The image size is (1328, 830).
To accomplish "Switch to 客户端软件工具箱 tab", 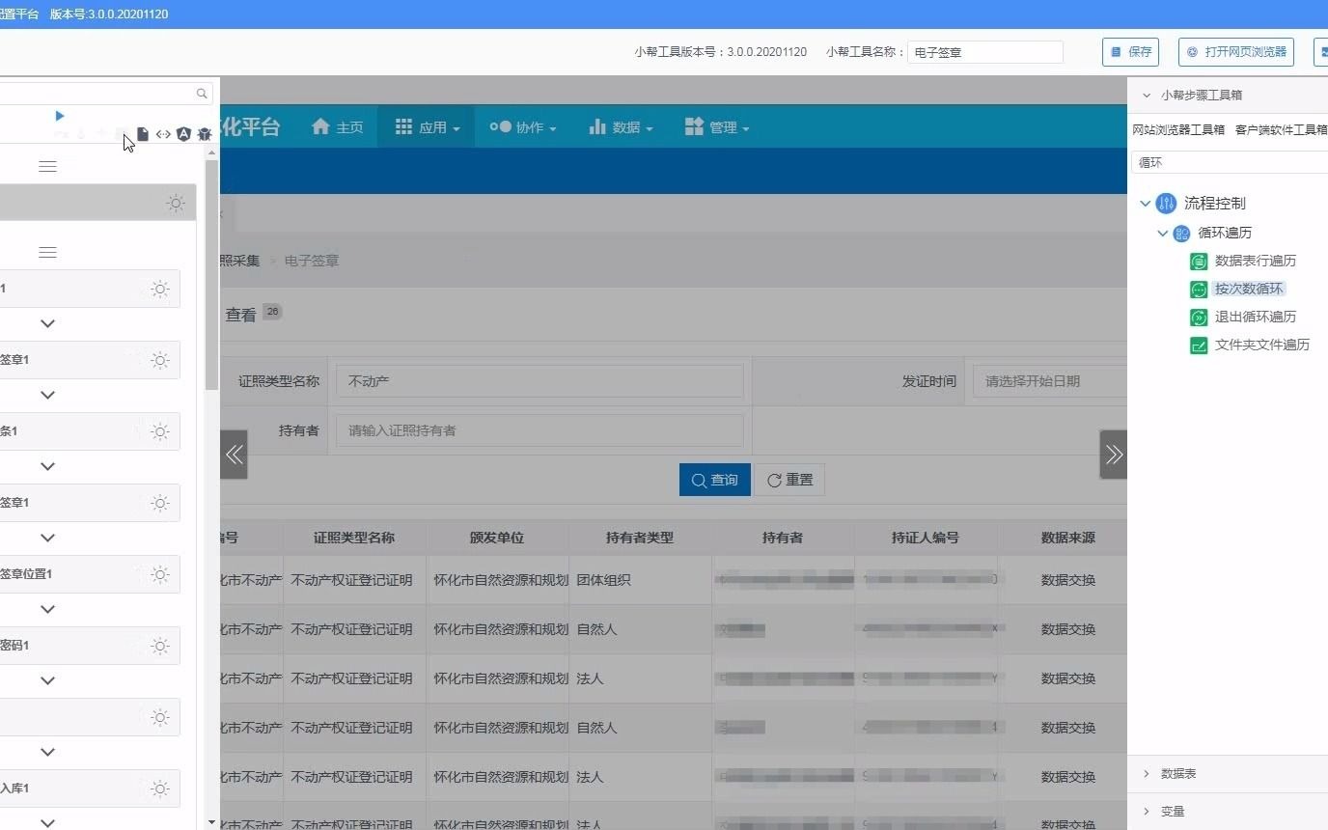I will point(1282,129).
